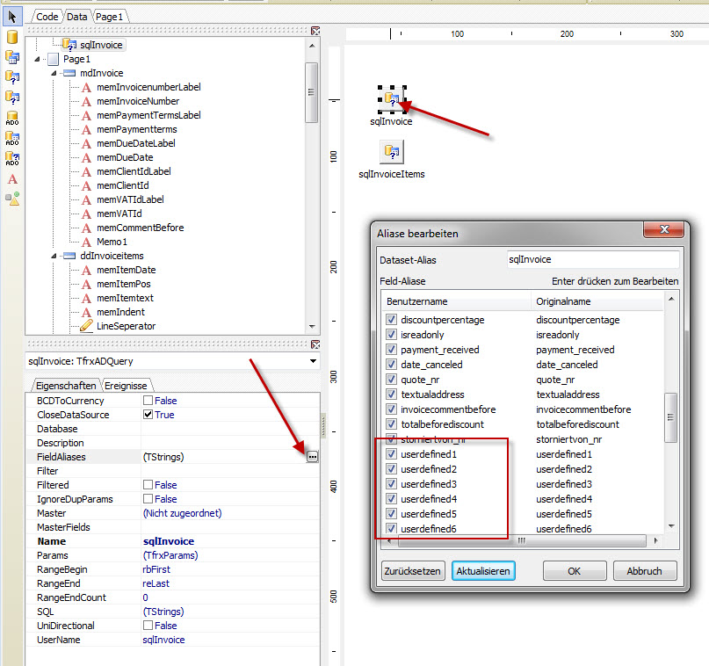Pick the yellow database component tool

coord(12,37)
